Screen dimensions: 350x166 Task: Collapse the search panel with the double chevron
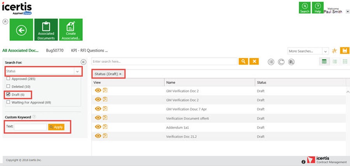tap(83, 62)
